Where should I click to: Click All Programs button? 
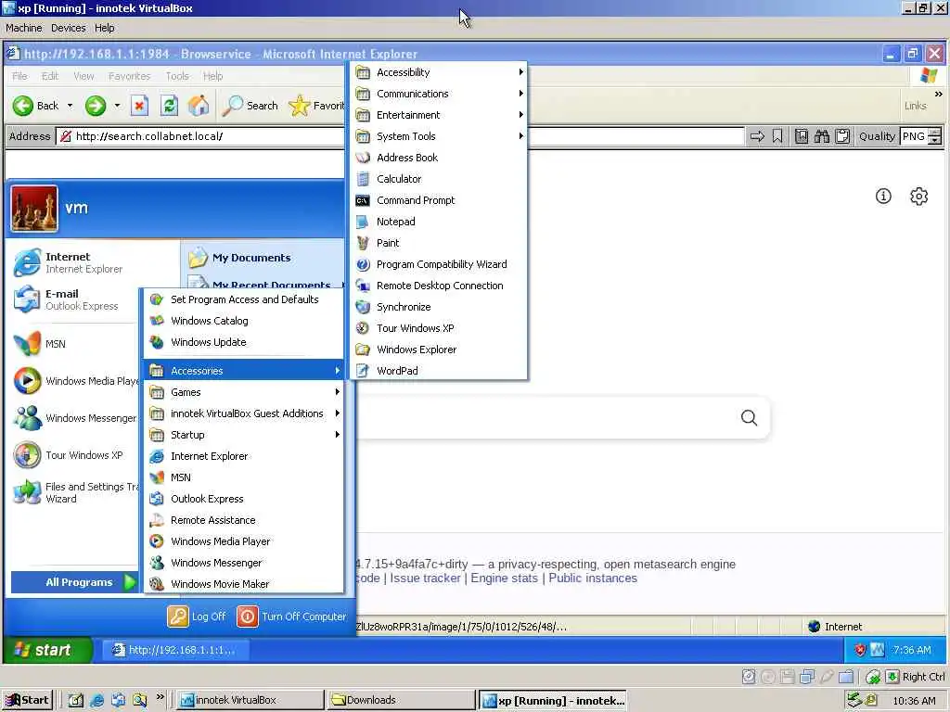point(74,582)
